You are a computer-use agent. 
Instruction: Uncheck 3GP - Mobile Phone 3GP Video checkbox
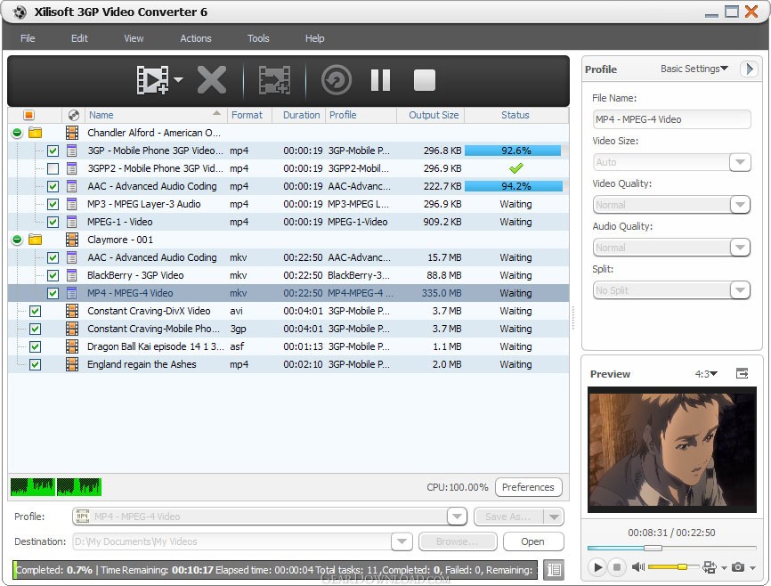click(x=53, y=151)
